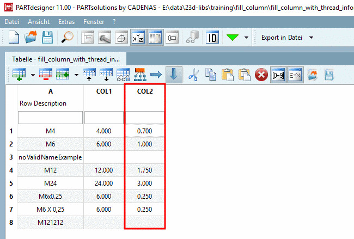Toggle the E=X expression icon

(295, 75)
